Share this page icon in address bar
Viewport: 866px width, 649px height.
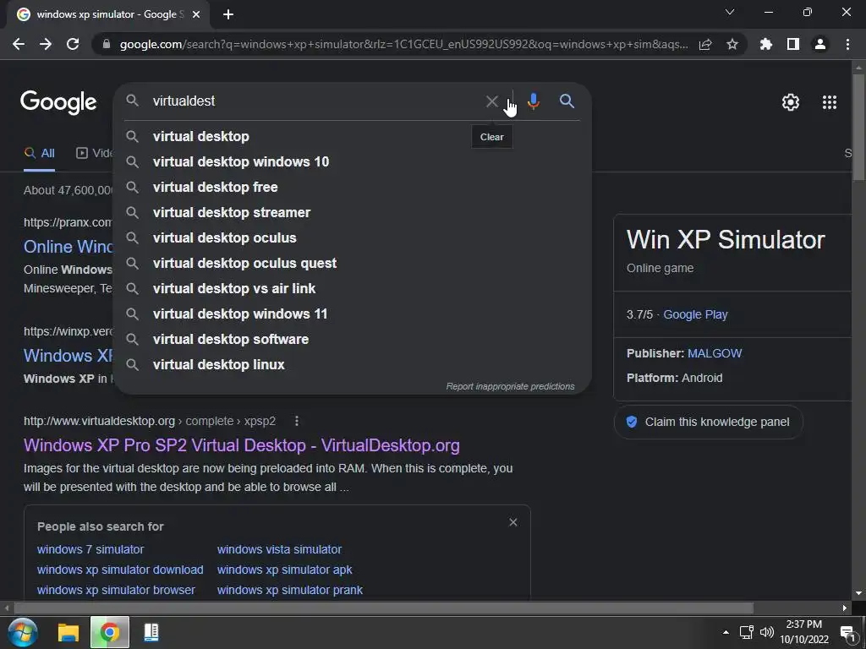point(705,44)
